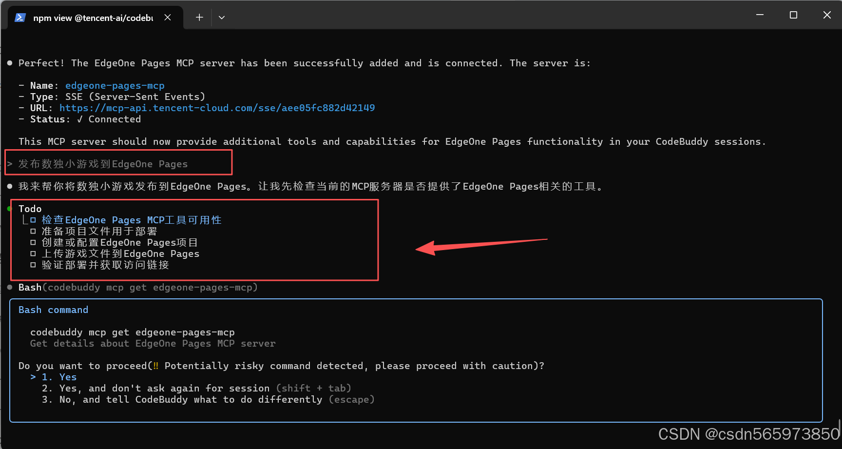Choose No, and tell CodeBuddy what to do differently
The image size is (842, 449).
(208, 399)
